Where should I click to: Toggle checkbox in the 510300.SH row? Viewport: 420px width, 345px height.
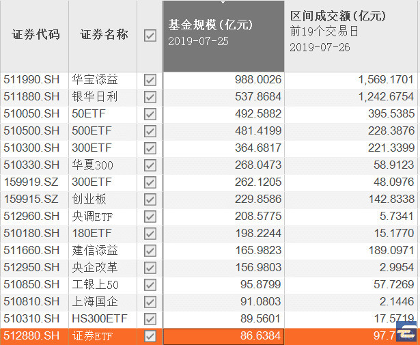pyautogui.click(x=150, y=148)
